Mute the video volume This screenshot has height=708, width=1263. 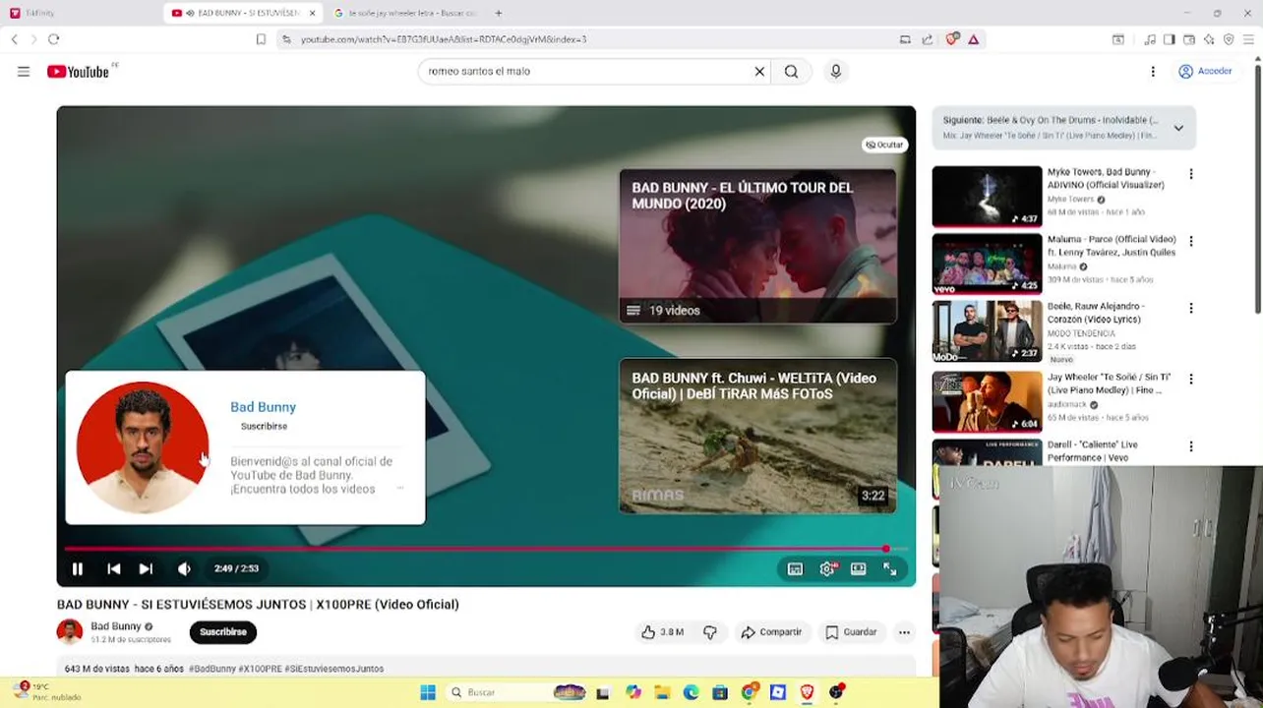(184, 568)
